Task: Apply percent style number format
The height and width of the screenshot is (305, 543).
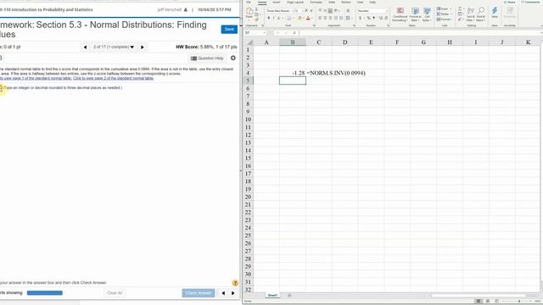Action: pos(368,18)
